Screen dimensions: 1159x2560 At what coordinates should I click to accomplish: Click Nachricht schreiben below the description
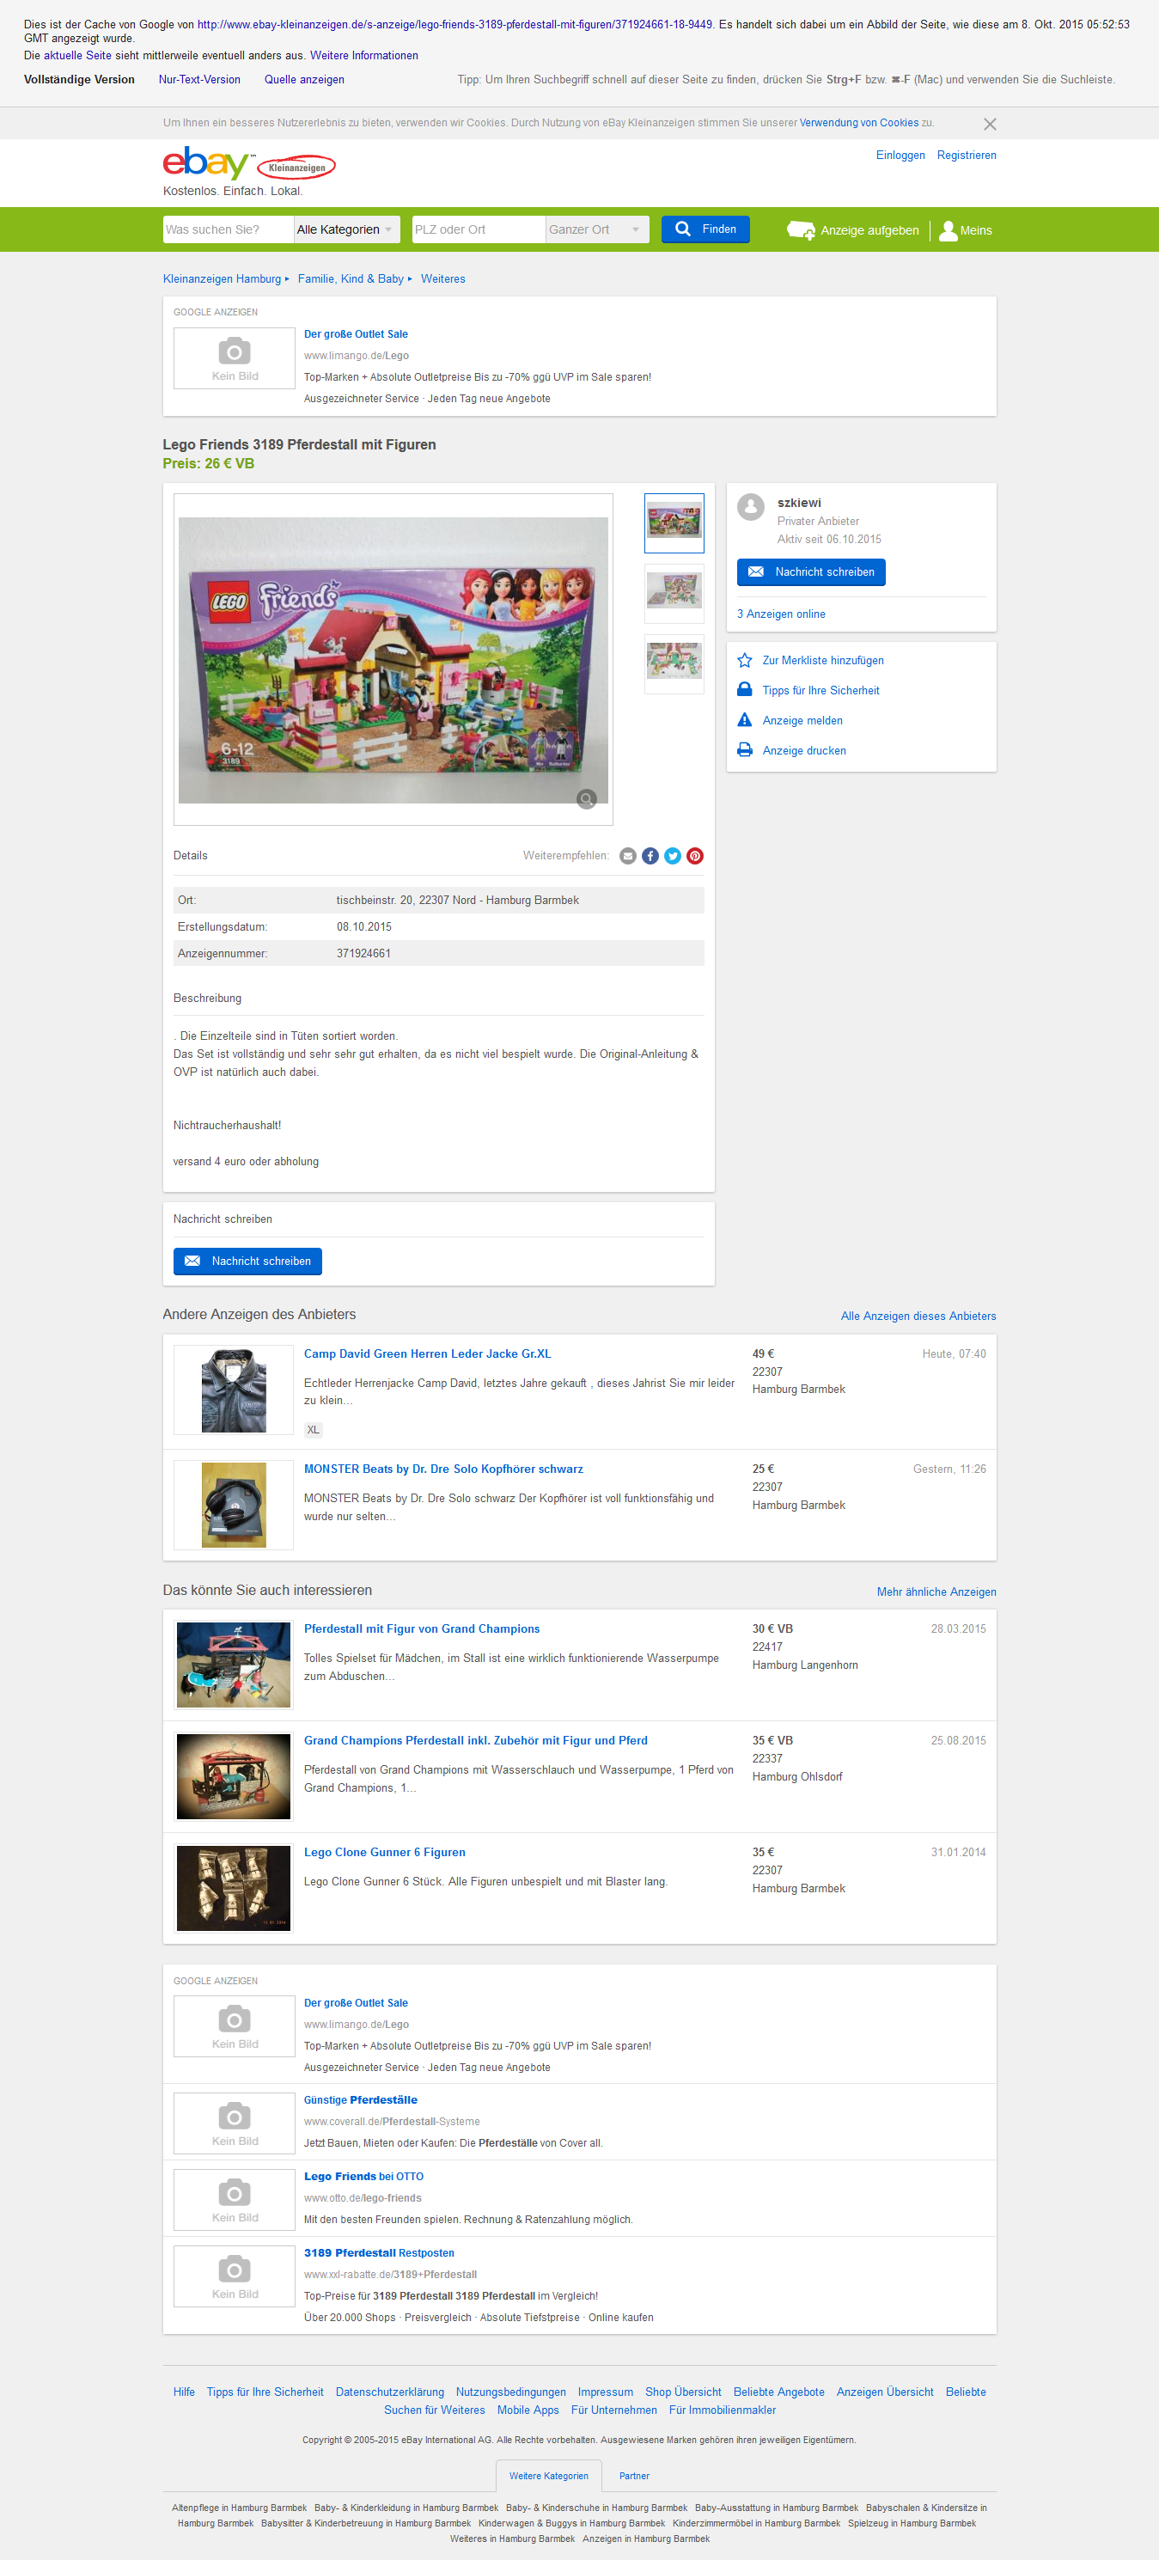(247, 1262)
